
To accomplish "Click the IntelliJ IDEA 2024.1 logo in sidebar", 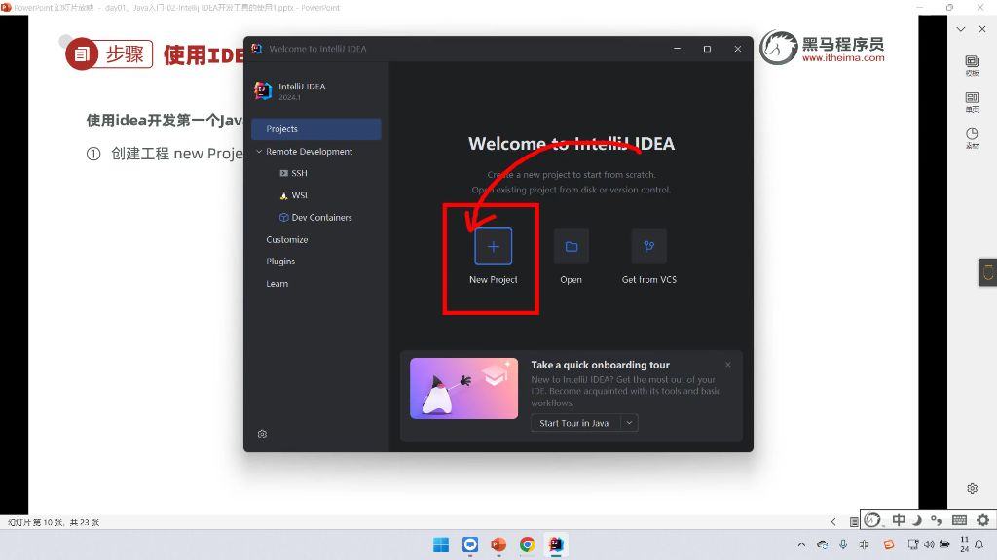I will point(263,90).
